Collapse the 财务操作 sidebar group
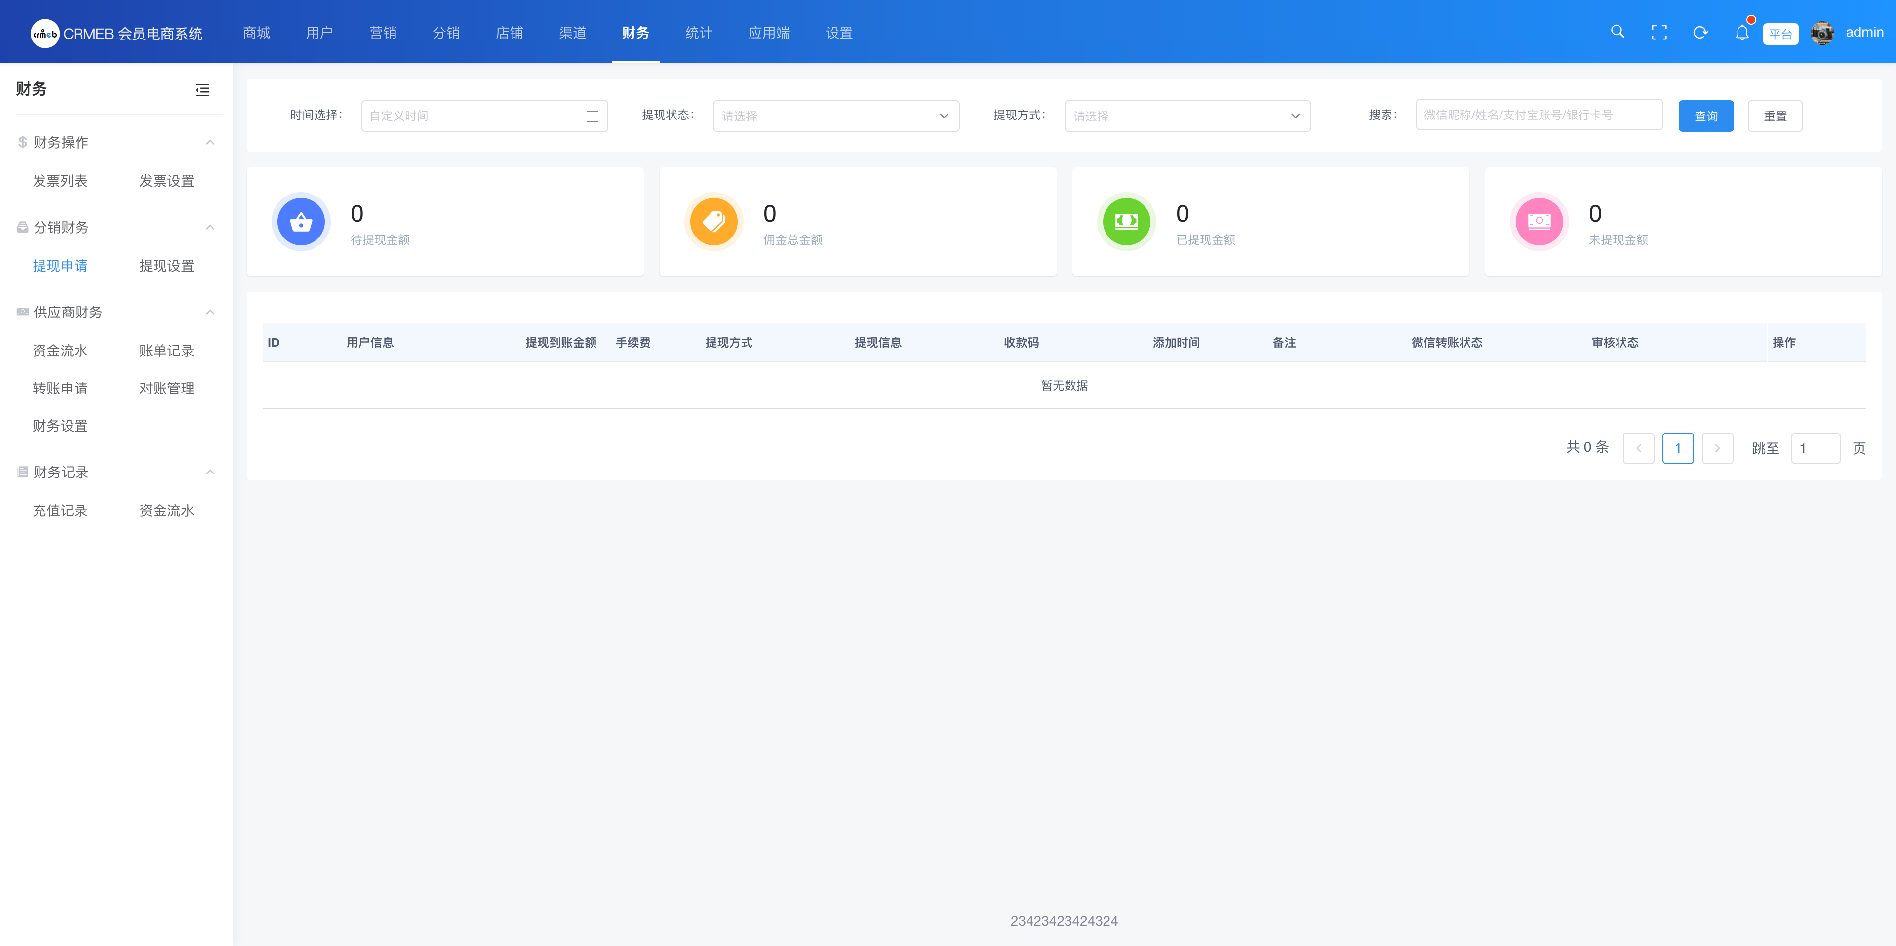 (x=210, y=142)
